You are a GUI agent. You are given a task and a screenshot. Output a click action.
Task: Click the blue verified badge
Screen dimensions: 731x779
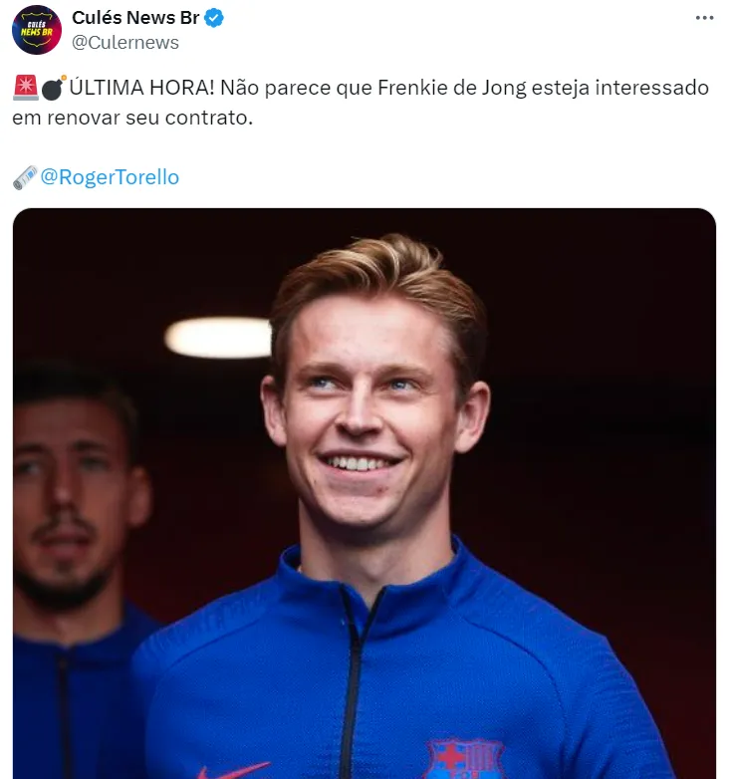pyautogui.click(x=214, y=18)
